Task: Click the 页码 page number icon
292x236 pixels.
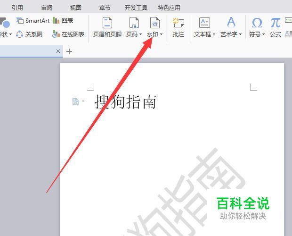Action: coord(134,23)
